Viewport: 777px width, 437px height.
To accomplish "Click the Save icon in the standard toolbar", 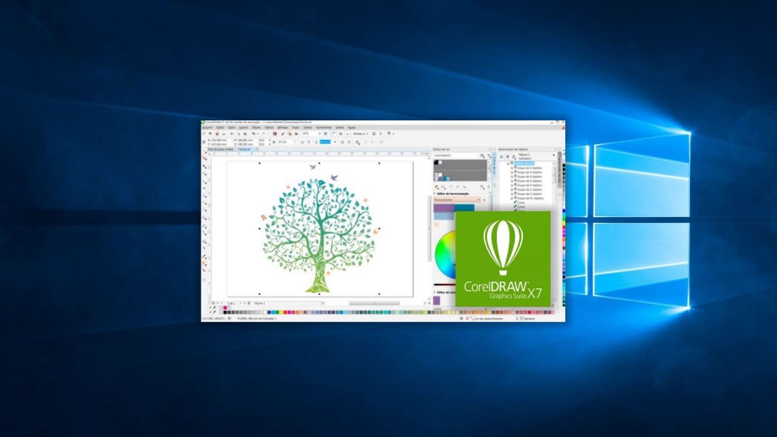I will click(216, 134).
